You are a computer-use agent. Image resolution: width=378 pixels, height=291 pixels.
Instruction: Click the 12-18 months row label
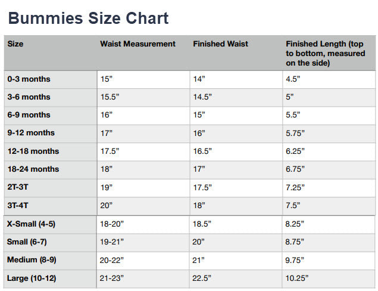33,151
